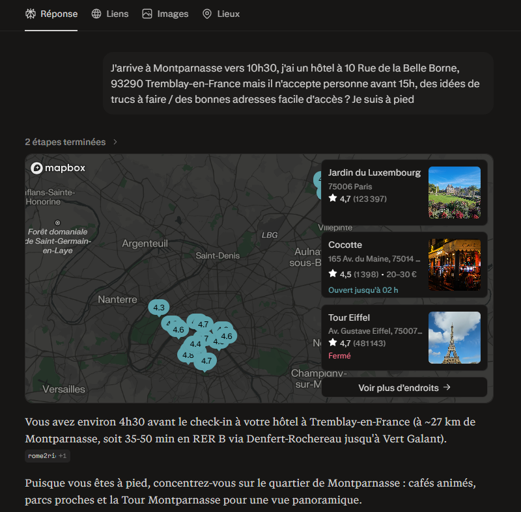Screen dimensions: 521x512
Task: Click the location pin icon beside Lieux
Action: 207,14
